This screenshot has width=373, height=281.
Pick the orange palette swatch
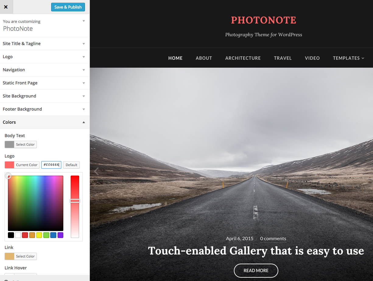tap(32, 235)
